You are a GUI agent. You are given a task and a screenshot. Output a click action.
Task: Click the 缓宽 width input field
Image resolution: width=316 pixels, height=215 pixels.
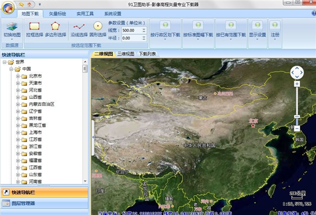[x=132, y=30]
